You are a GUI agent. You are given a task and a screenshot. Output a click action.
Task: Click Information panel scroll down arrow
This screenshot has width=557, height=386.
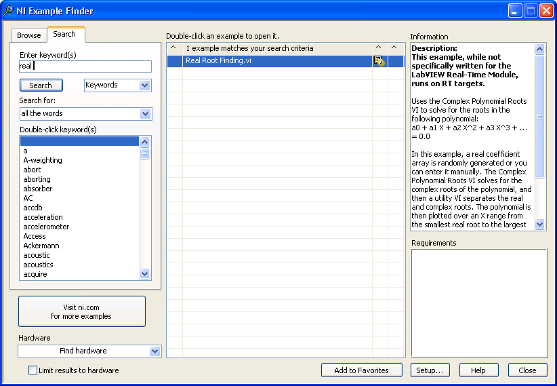(x=540, y=225)
